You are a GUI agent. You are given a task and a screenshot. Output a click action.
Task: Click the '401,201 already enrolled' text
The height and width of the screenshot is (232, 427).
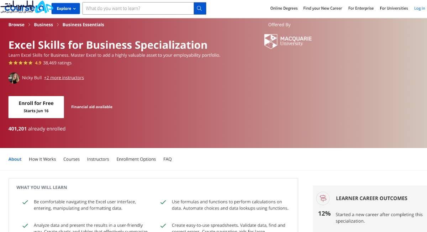point(37,129)
